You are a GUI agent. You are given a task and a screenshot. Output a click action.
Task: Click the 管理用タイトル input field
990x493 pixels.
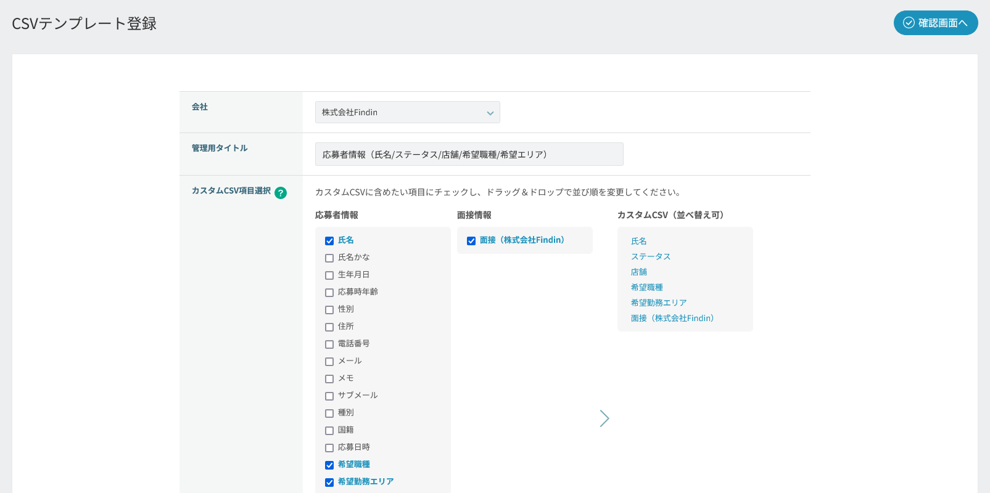(469, 154)
